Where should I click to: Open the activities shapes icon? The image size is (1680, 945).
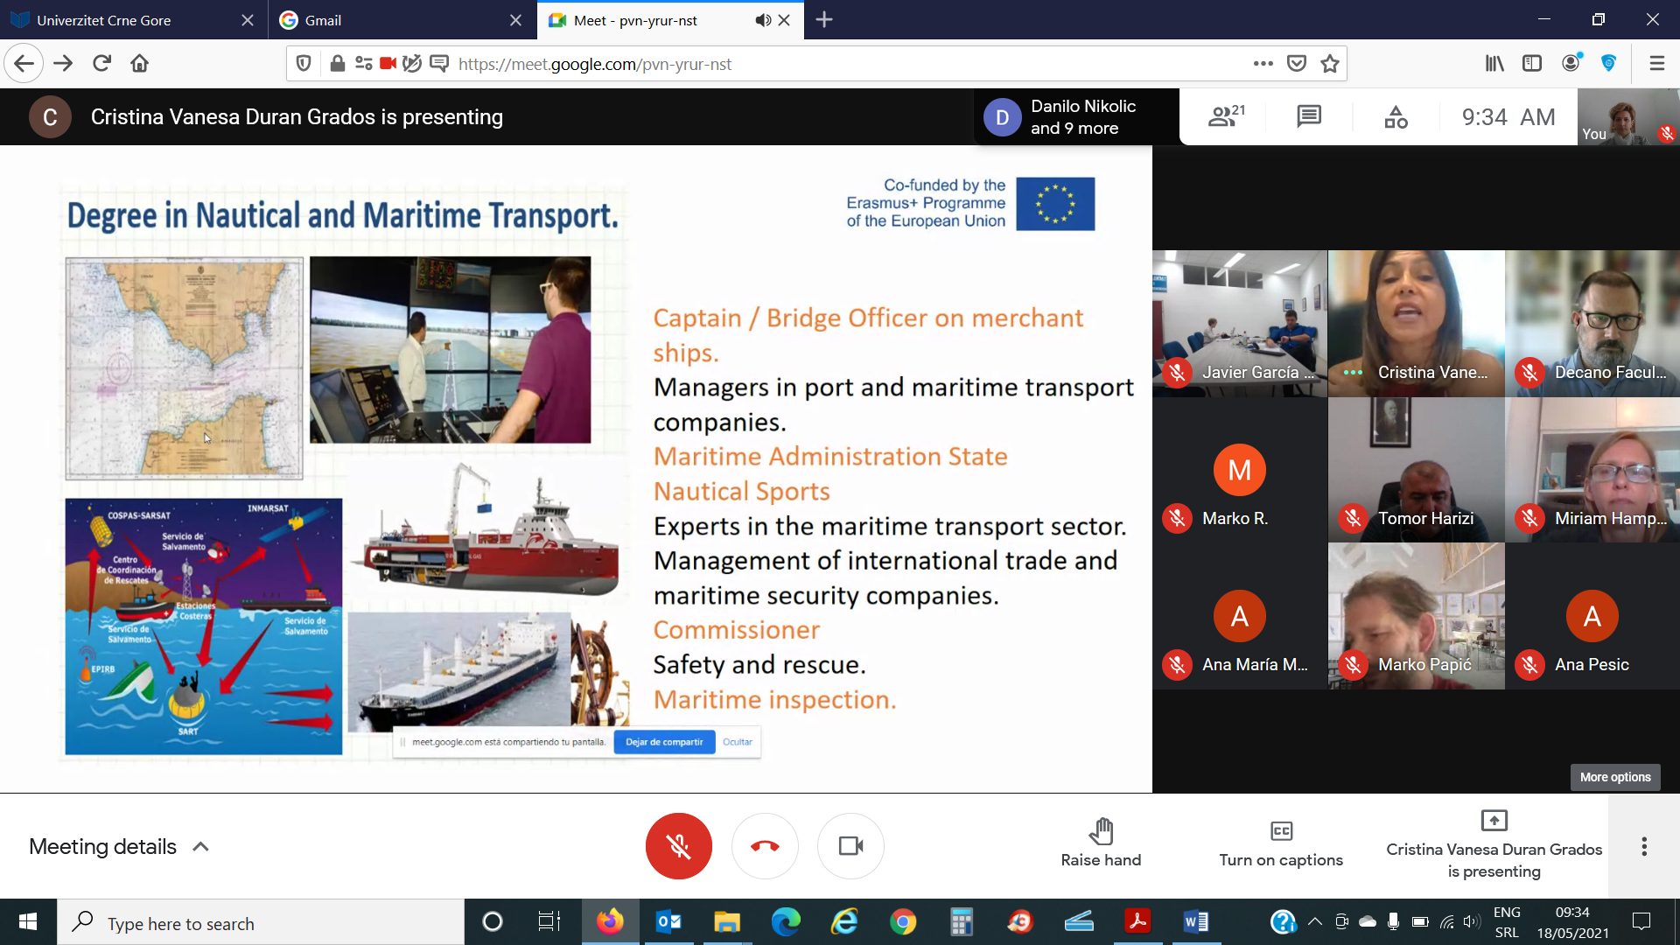click(1396, 116)
